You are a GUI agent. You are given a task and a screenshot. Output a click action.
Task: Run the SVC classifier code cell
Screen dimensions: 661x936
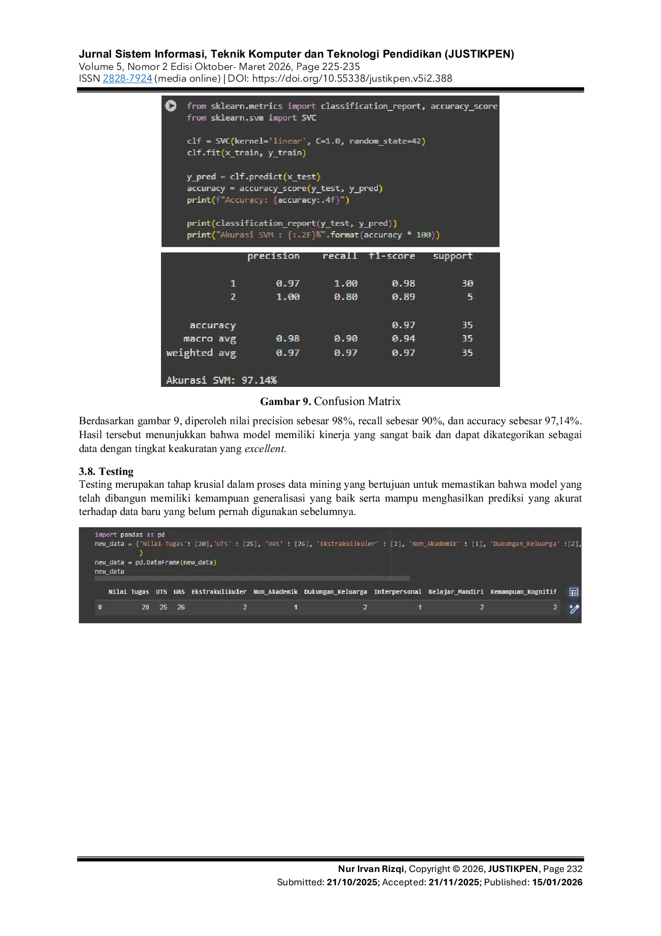point(171,106)
